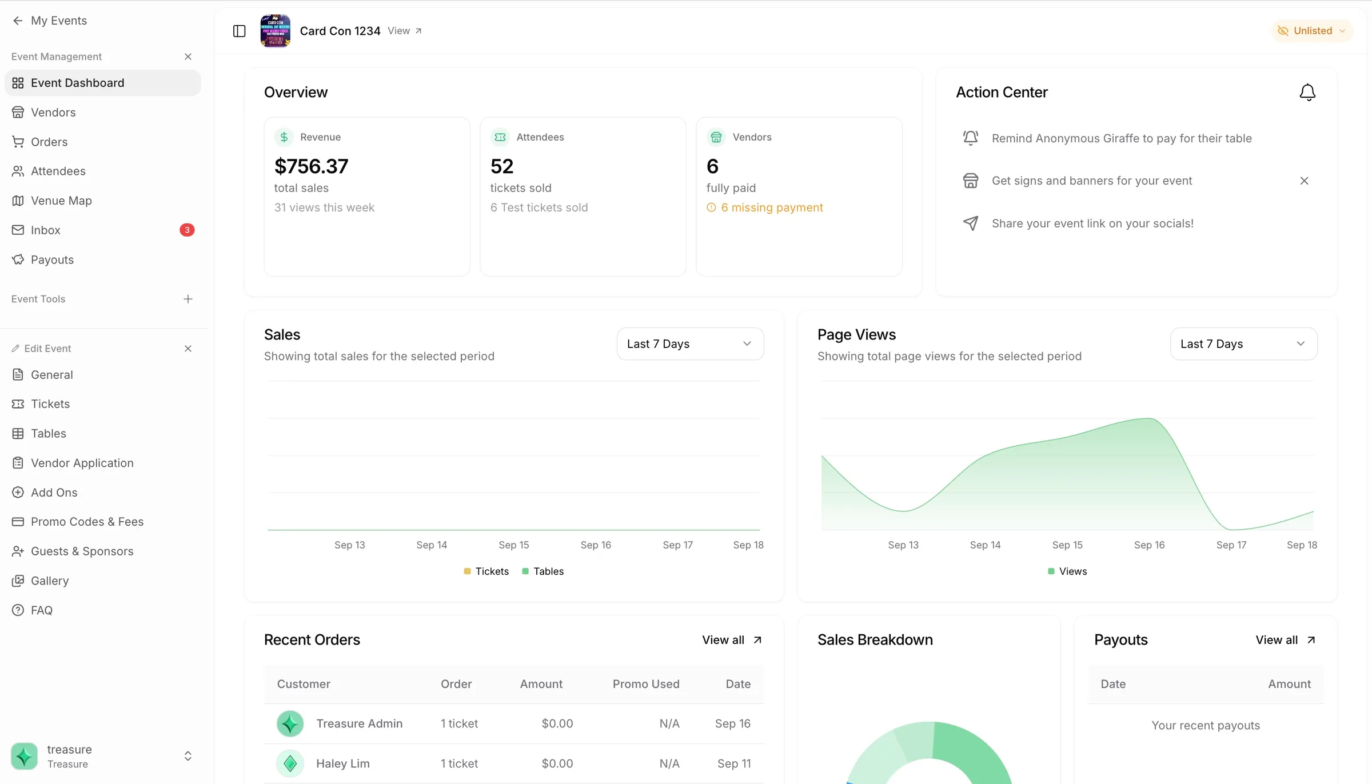Open Promo Codes & Fees
The width and height of the screenshot is (1372, 784).
[x=103, y=522]
